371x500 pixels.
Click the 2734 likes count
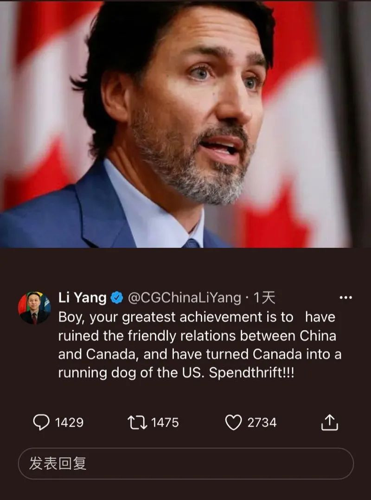(x=262, y=423)
